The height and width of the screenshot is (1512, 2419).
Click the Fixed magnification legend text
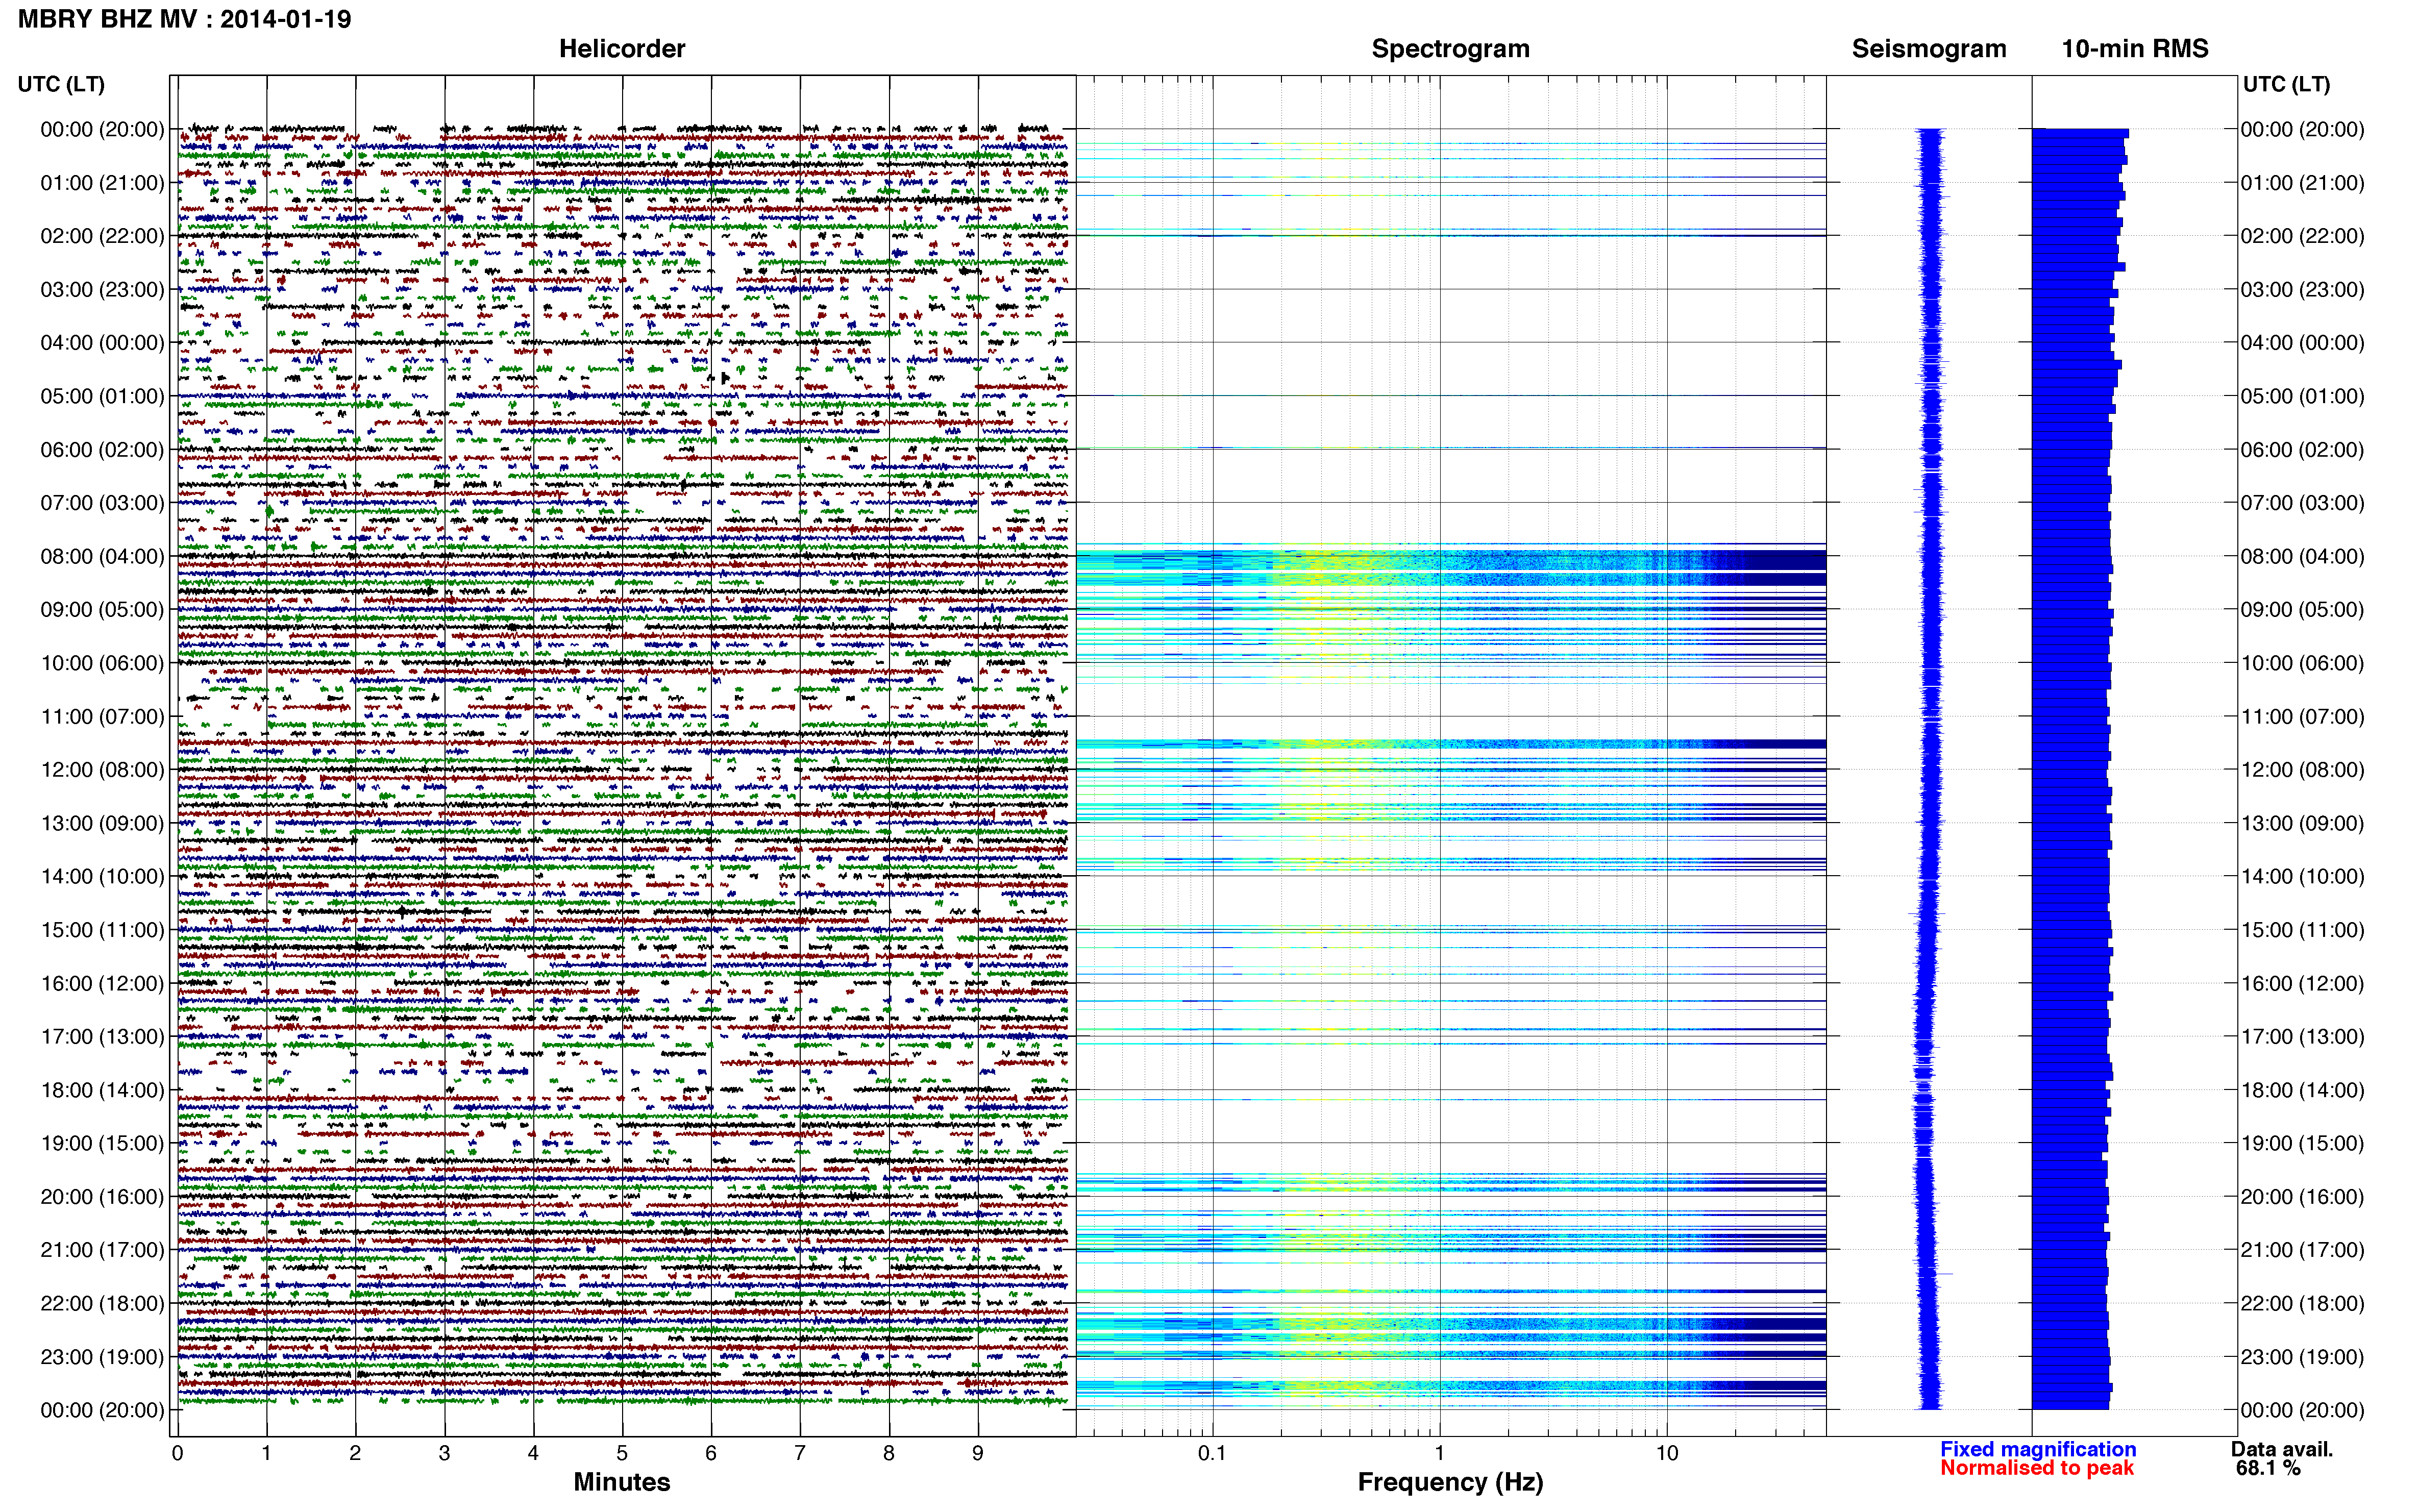point(2038,1449)
